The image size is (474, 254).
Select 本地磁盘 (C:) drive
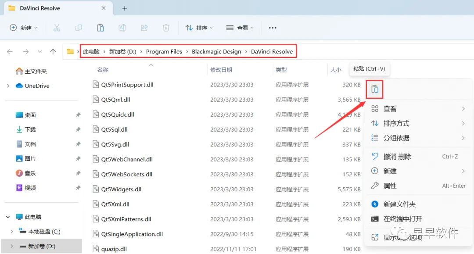pyautogui.click(x=39, y=232)
